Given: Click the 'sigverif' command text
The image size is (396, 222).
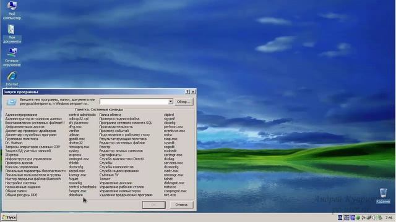Looking at the screenshot, I should pos(169,119).
